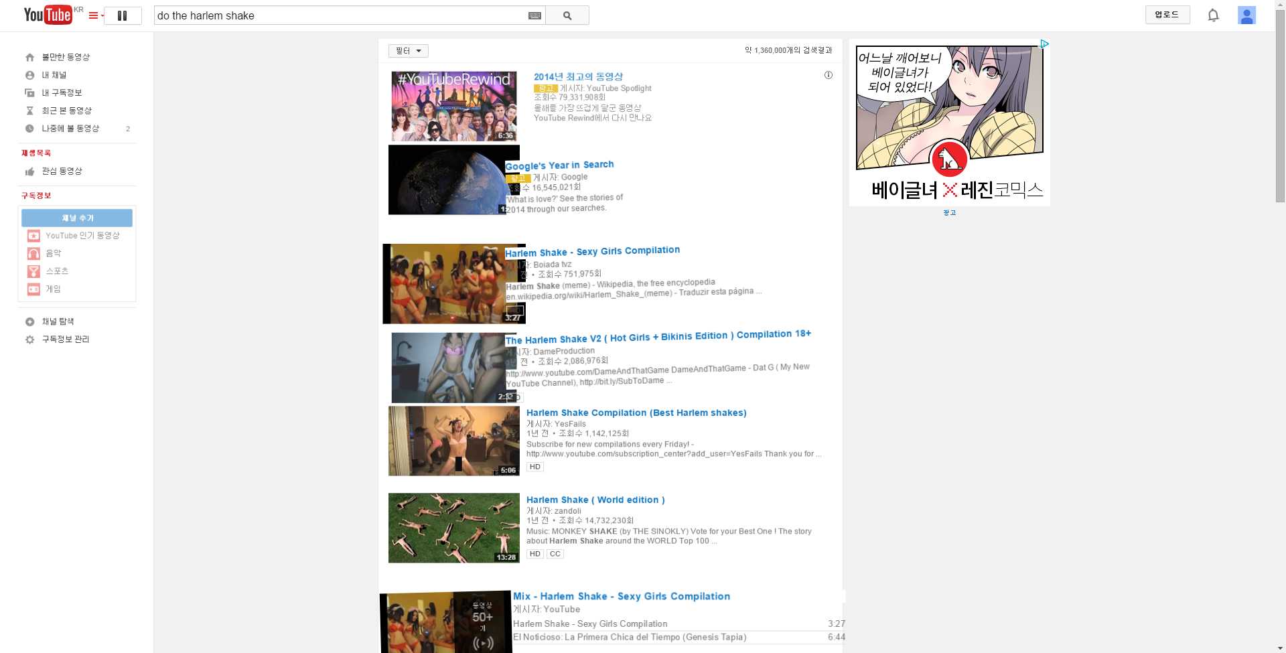Viewport: 1286px width, 653px height.
Task: Open 'Harlem Shake ( World edition )' title
Action: [x=595, y=500]
